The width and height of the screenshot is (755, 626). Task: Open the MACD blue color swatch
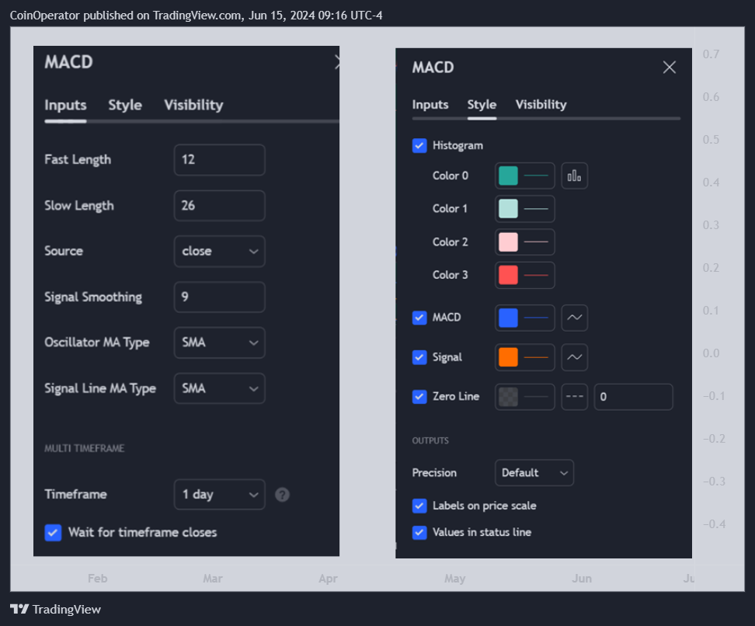pyautogui.click(x=508, y=318)
